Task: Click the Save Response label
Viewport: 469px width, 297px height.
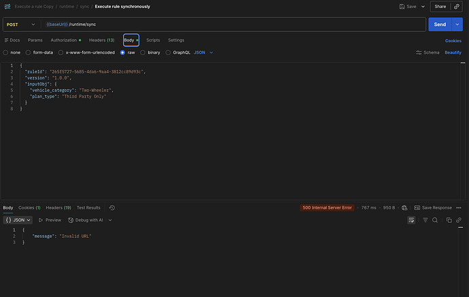Action: pyautogui.click(x=436, y=207)
